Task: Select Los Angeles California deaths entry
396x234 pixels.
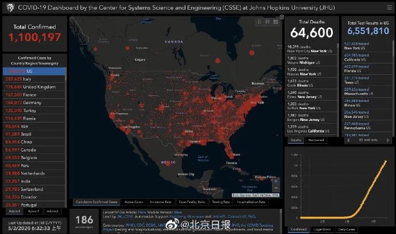Action: pos(311,129)
